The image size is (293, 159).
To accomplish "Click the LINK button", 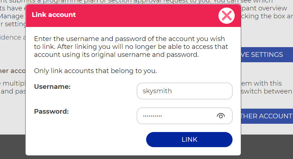I will [x=189, y=140].
